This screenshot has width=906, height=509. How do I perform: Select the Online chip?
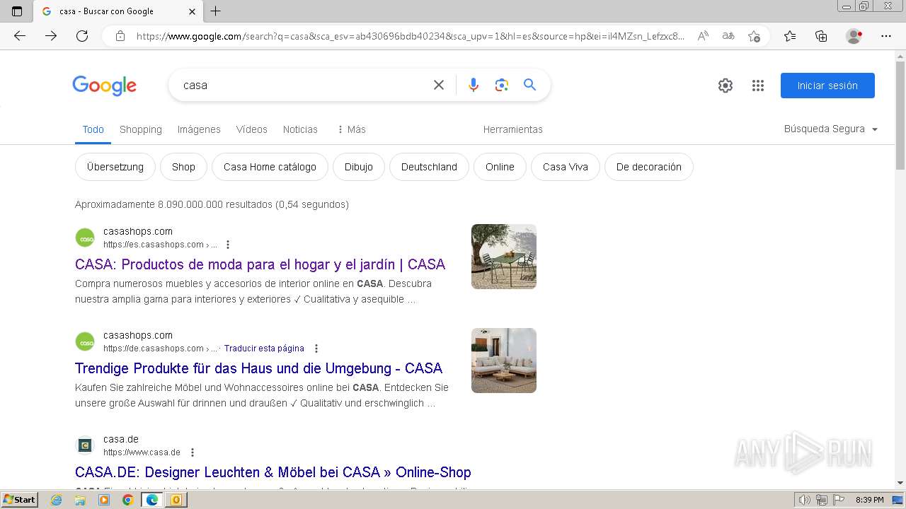(500, 167)
